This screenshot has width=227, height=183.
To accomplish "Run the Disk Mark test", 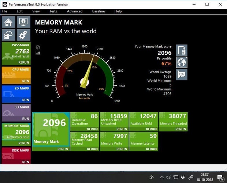I will [x=26, y=162].
